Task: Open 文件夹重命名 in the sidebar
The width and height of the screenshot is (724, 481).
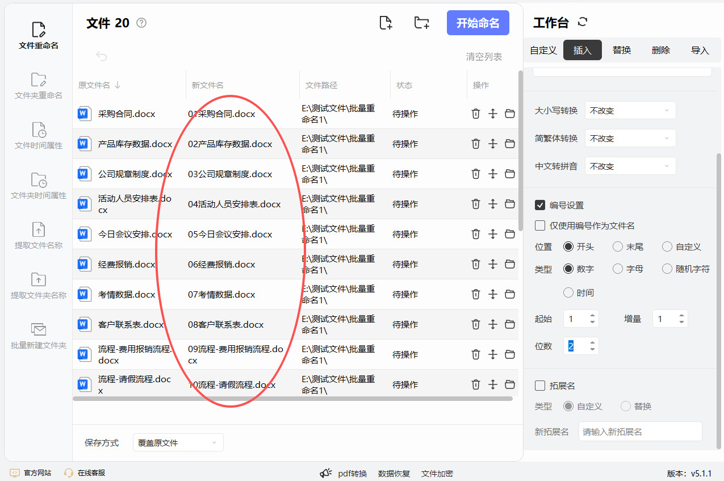Action: point(39,86)
